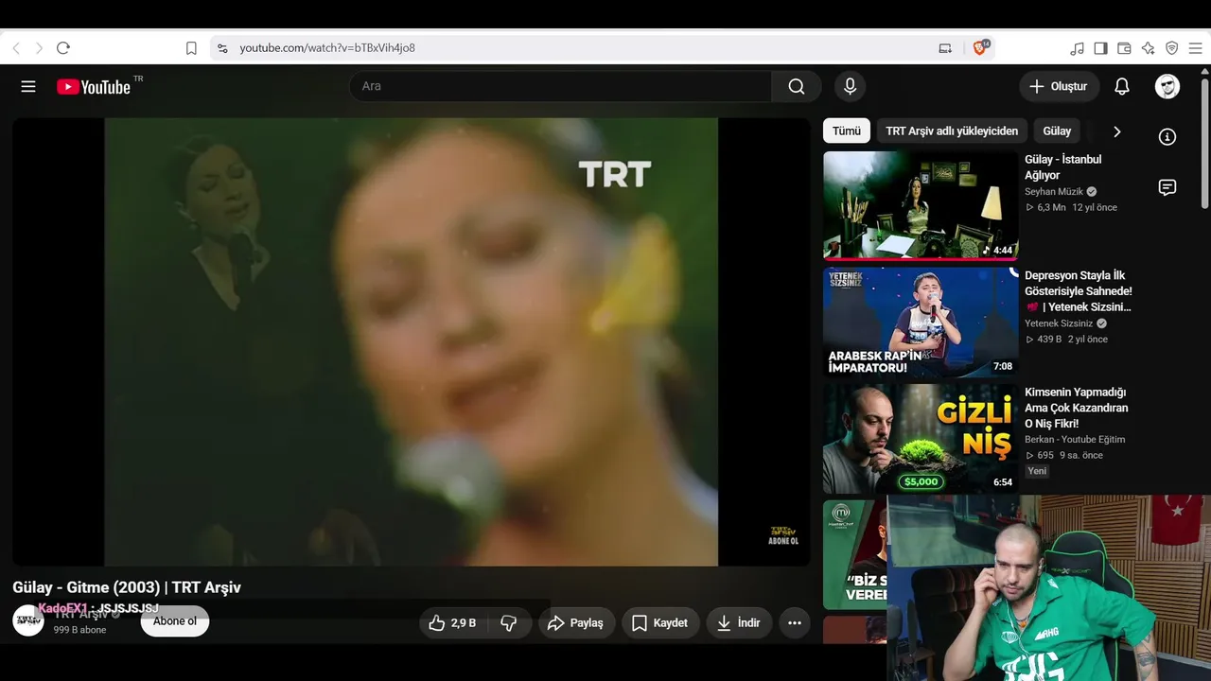Click the browser address bar URL
Image resolution: width=1211 pixels, height=681 pixels.
(327, 48)
